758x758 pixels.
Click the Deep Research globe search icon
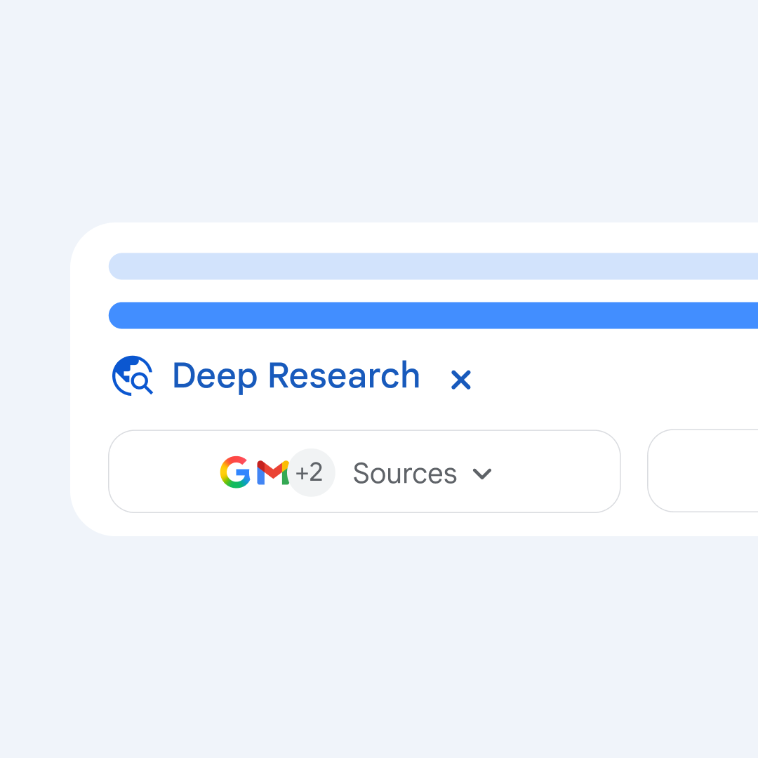(x=133, y=375)
